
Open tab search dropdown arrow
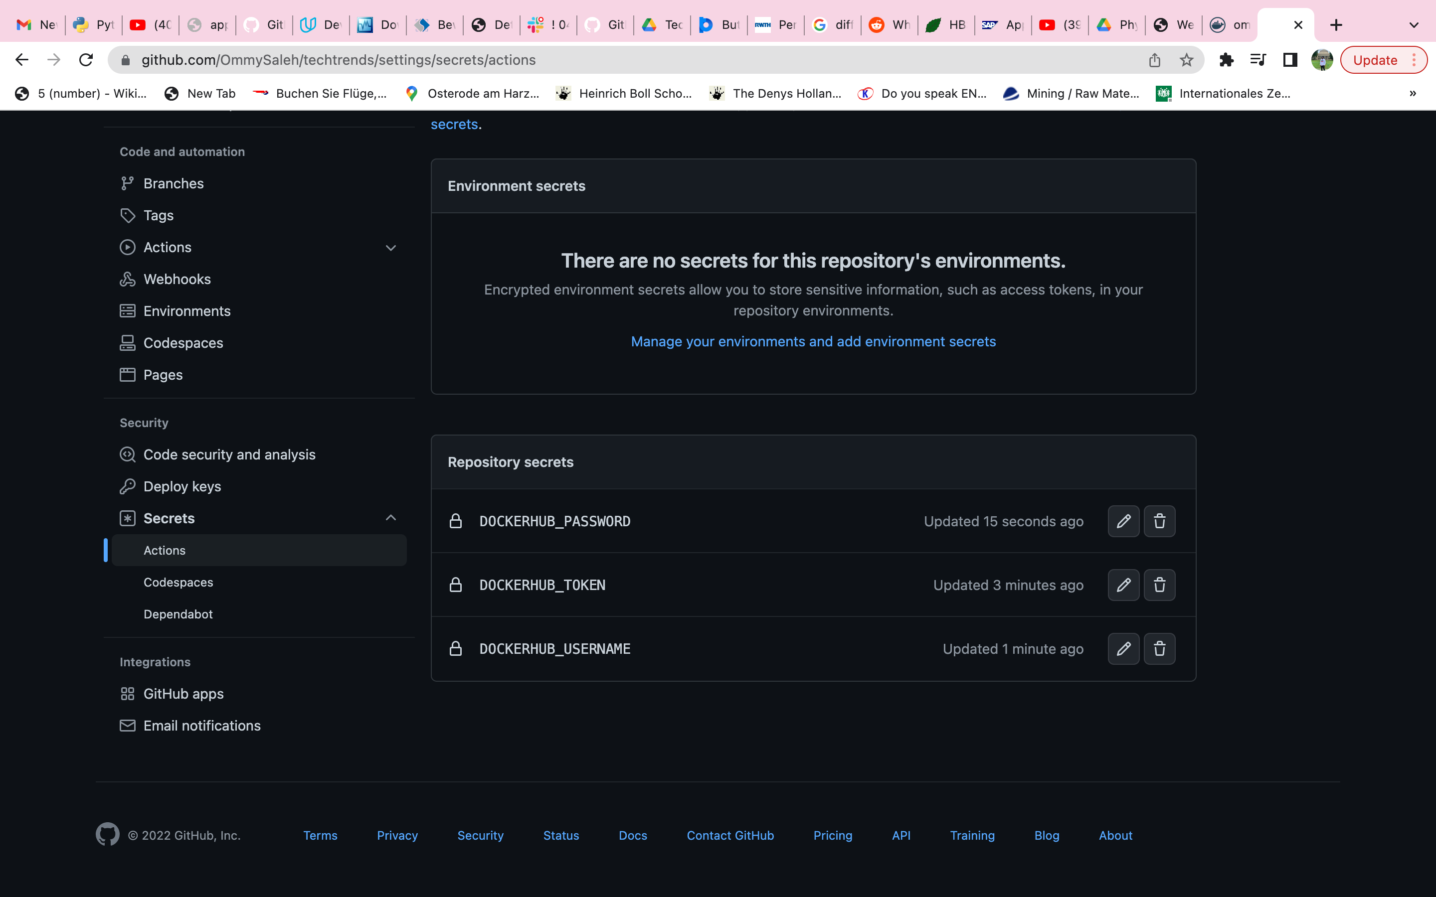[1414, 25]
